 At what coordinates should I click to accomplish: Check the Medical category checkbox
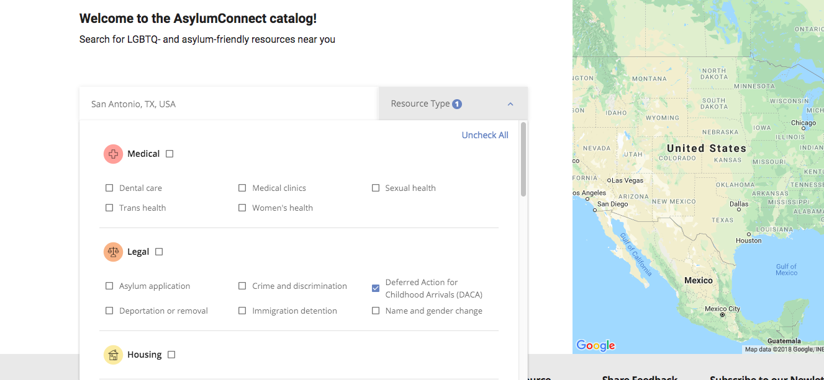coord(170,154)
